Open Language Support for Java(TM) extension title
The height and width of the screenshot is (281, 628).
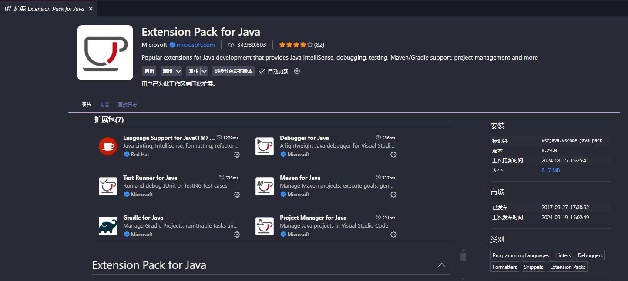169,138
